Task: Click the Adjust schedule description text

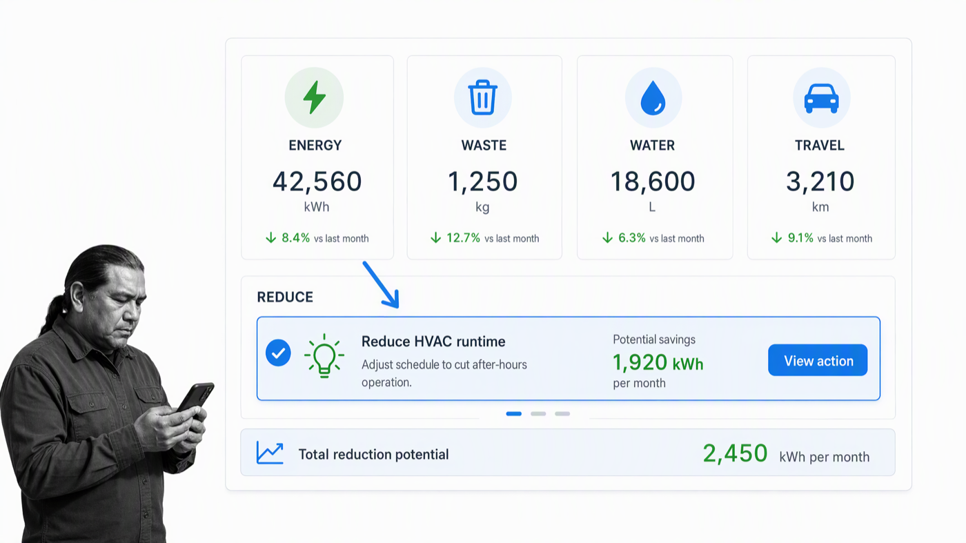Action: (x=444, y=373)
